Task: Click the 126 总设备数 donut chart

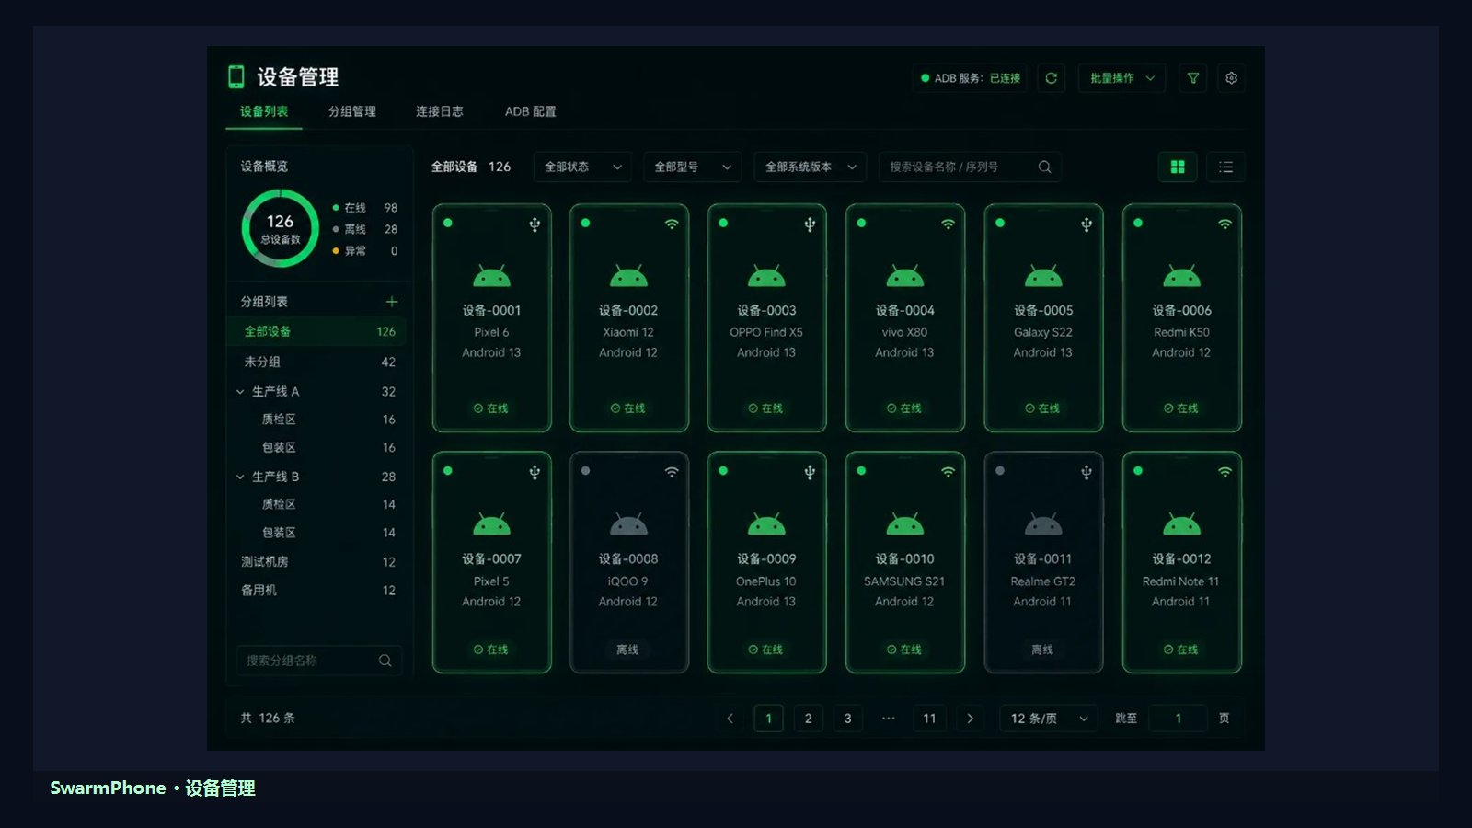Action: (280, 228)
